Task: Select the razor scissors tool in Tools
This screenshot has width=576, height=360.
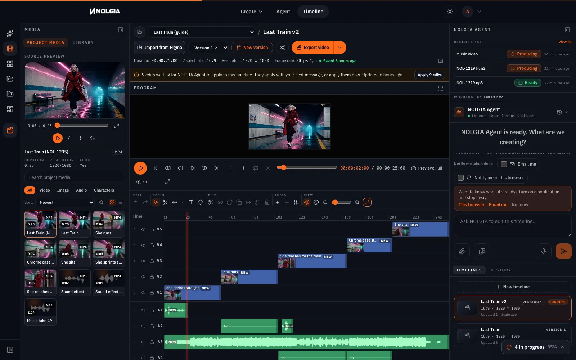Action: [165, 202]
